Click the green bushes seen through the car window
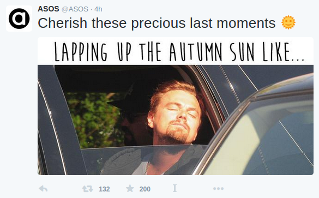The image size is (319, 198). tap(94, 120)
